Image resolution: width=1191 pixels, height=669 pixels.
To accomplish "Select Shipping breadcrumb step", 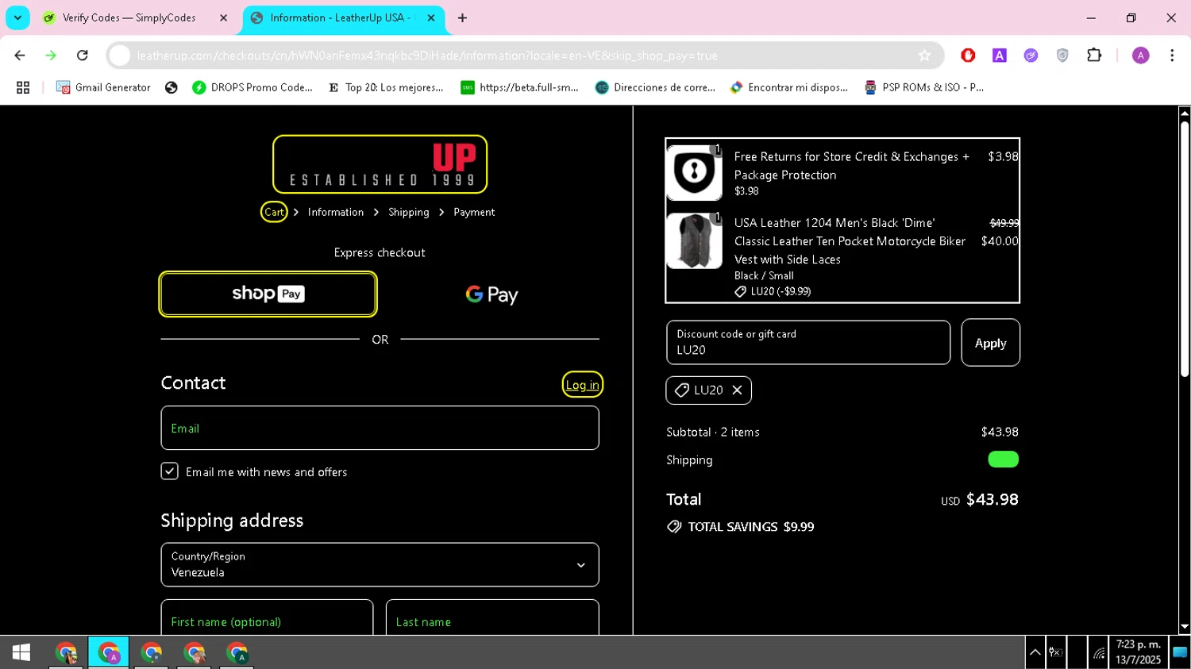I will [x=408, y=212].
